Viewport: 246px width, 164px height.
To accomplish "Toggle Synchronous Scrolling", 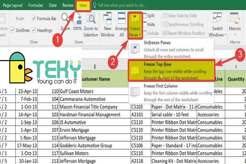I will tap(183, 24).
